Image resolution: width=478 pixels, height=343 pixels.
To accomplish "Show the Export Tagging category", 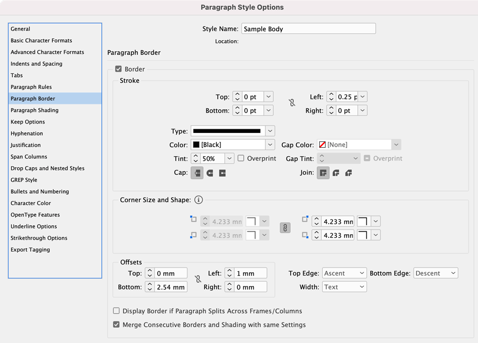I will 55,250.
